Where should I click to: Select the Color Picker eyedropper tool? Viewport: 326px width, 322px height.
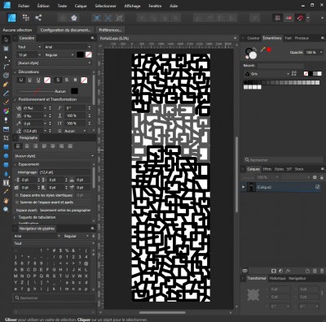[x=6, y=191]
